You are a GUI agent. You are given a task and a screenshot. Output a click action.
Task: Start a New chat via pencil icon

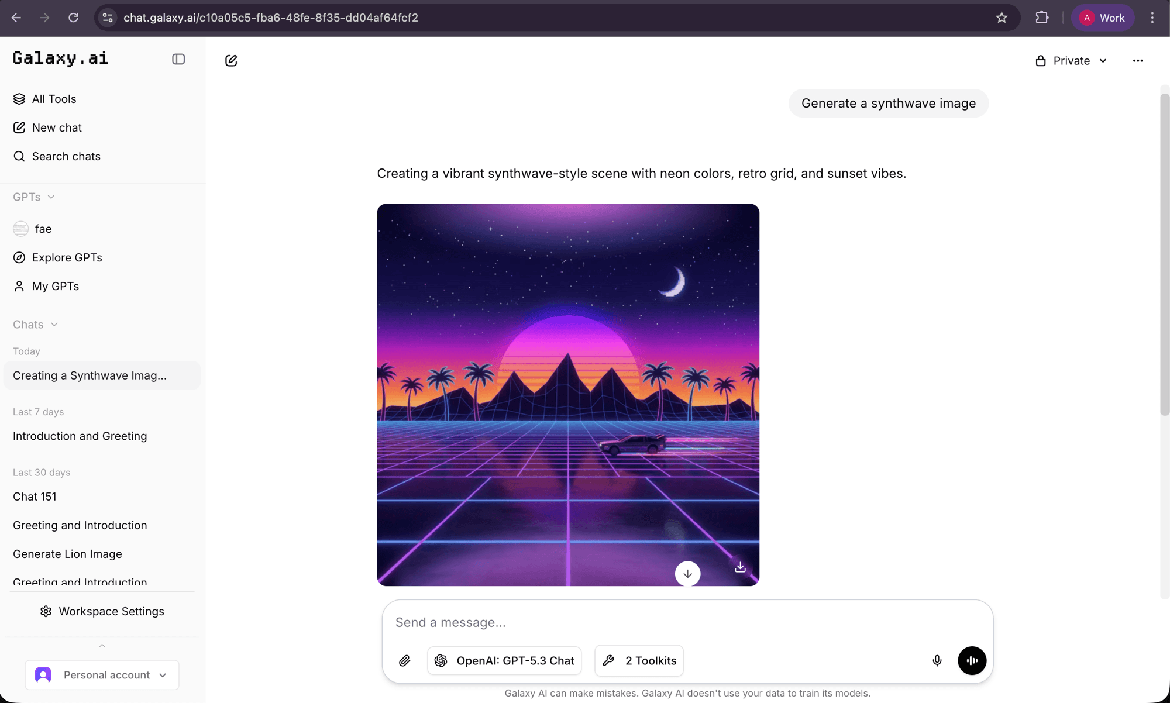point(56,127)
